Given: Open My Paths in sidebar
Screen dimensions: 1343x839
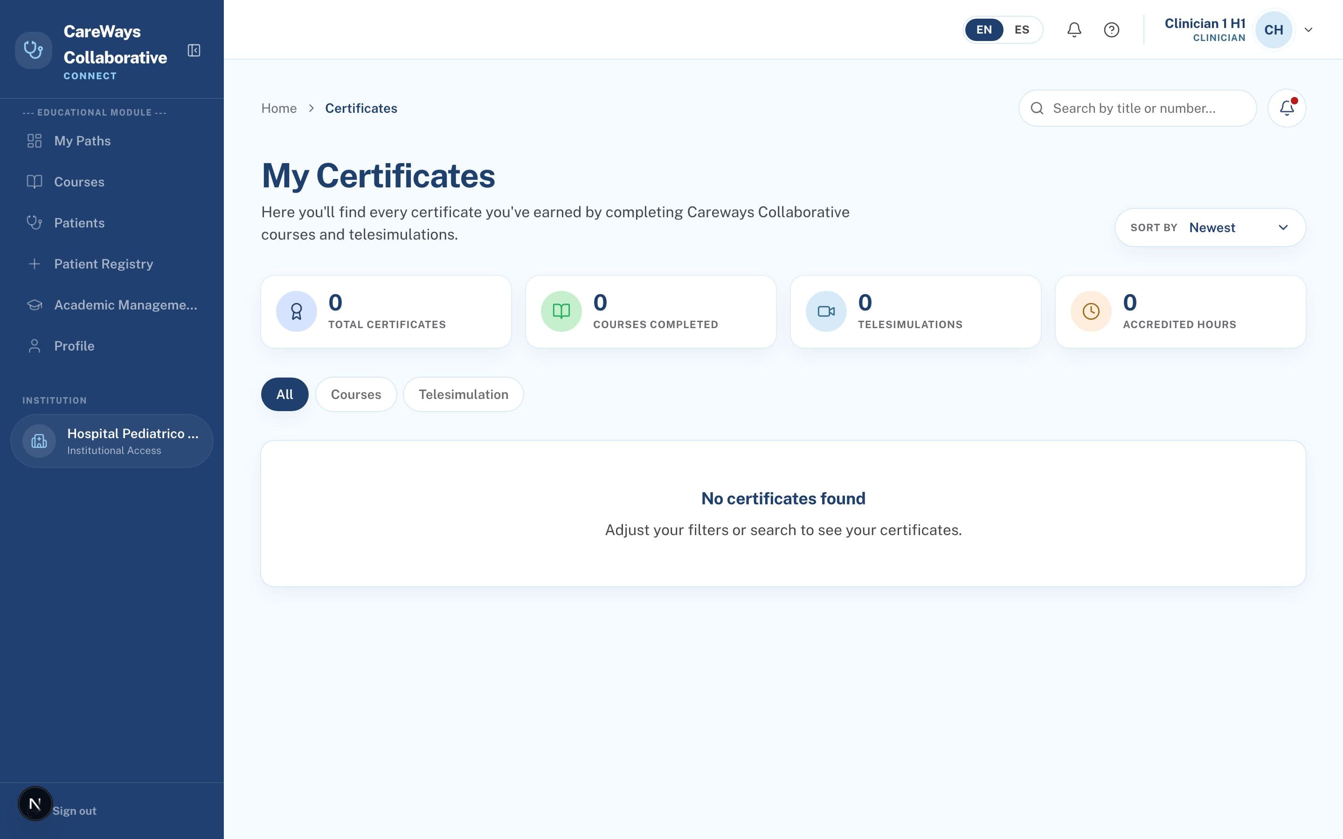Looking at the screenshot, I should [111, 141].
